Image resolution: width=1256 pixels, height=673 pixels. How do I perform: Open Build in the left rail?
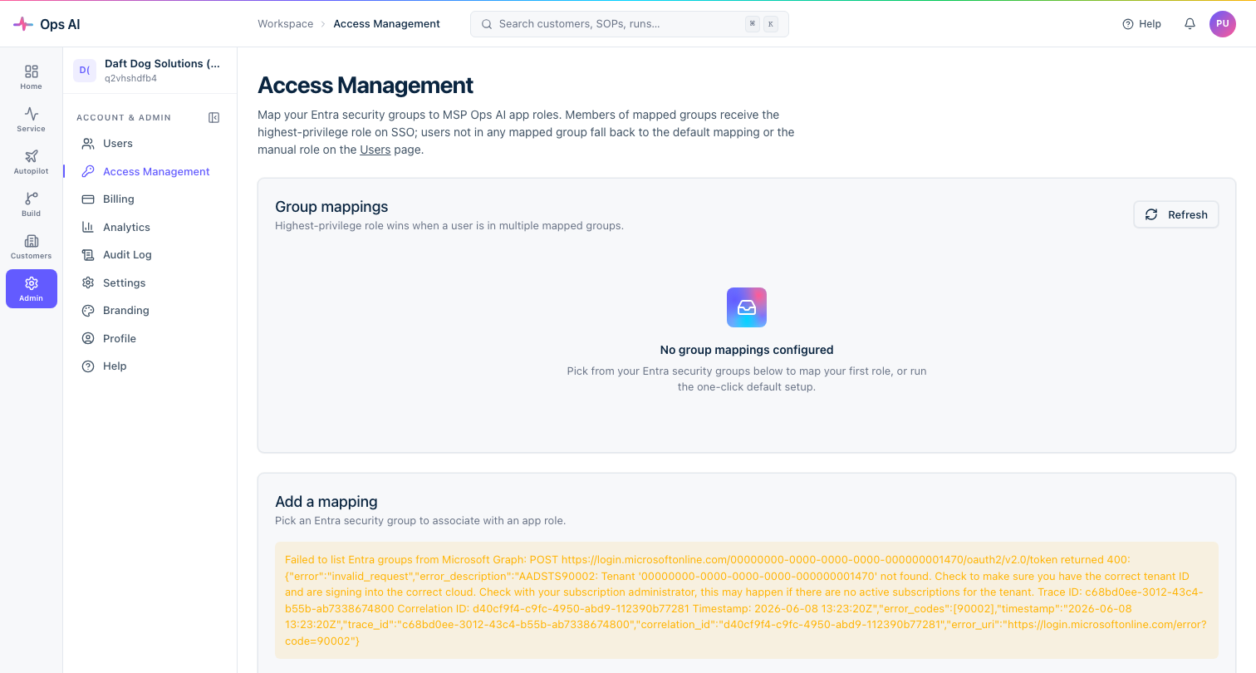pos(32,204)
